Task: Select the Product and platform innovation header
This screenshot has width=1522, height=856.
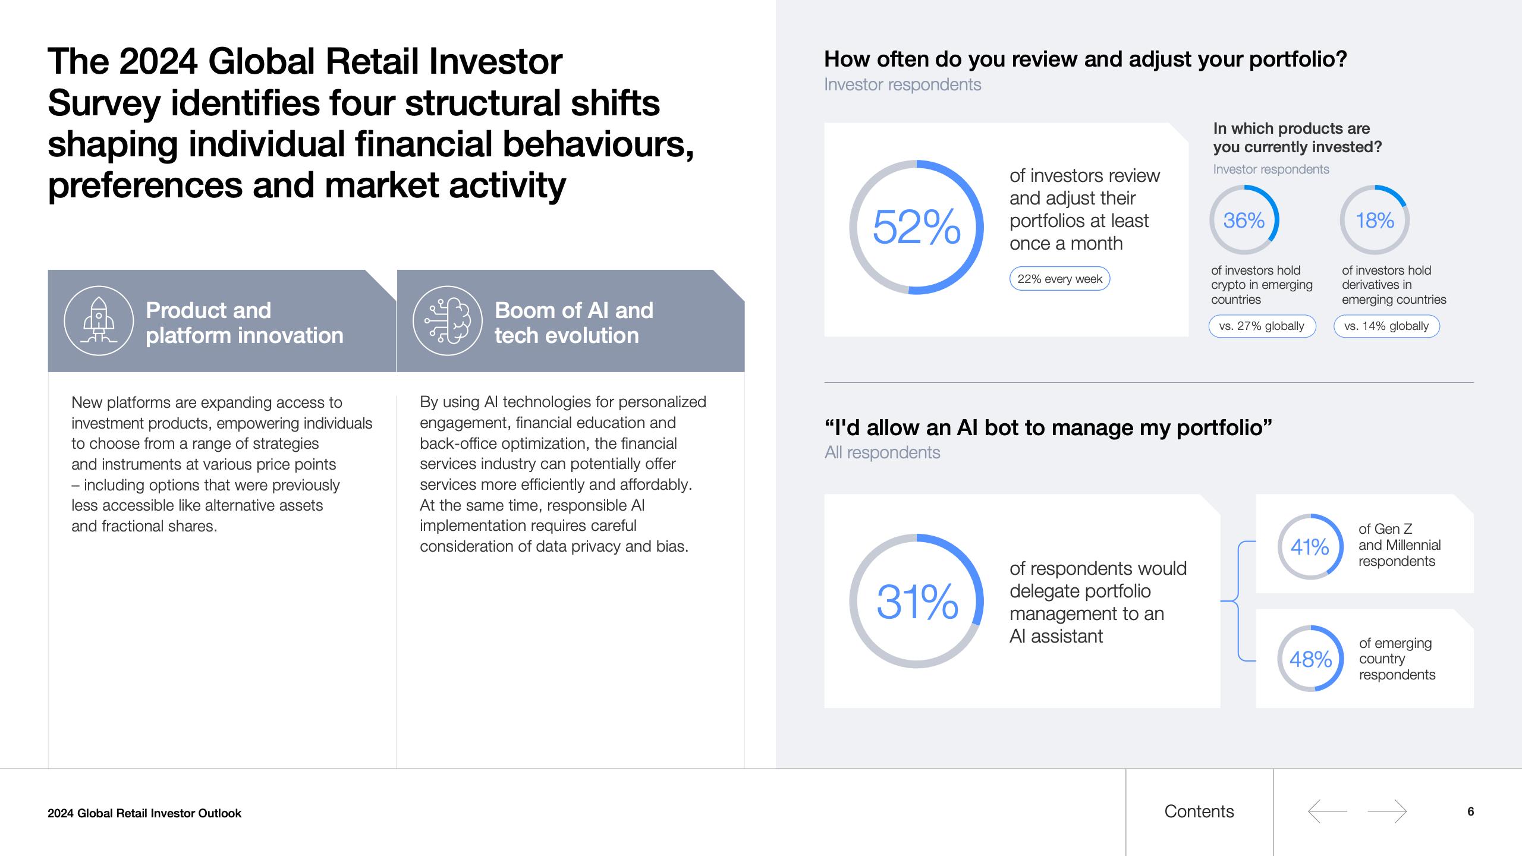Action: coord(244,323)
